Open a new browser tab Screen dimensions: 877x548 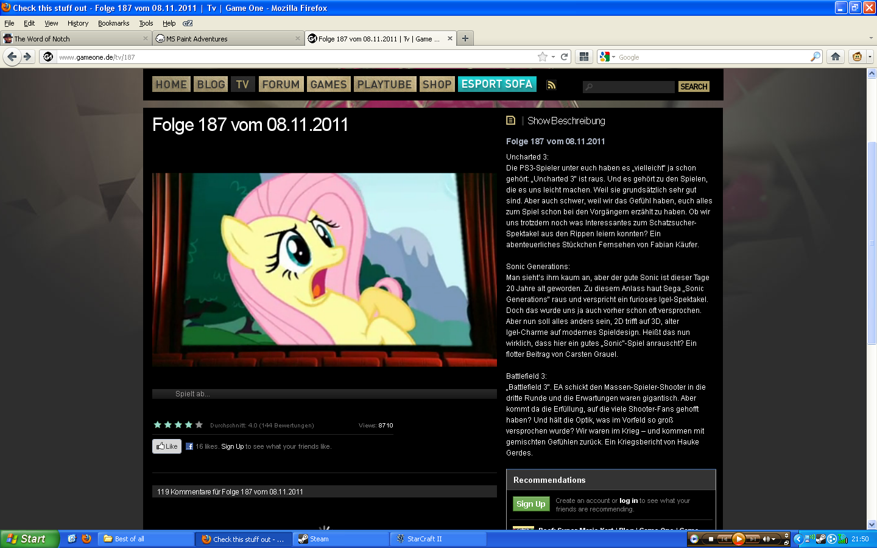tap(465, 38)
